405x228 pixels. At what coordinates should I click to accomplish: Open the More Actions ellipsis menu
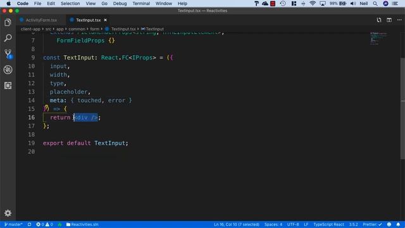(399, 20)
